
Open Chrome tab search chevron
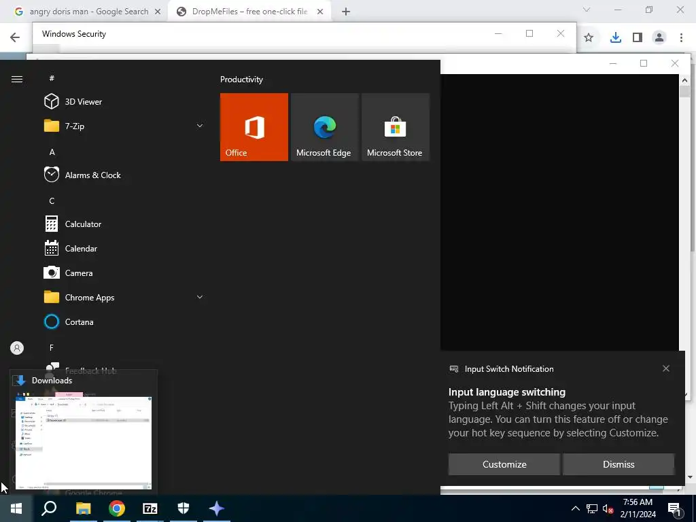pos(587,10)
